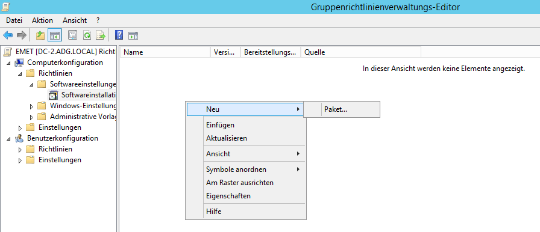This screenshot has width=540, height=232.
Task: Click the Quelle column header
Action: (x=360, y=52)
